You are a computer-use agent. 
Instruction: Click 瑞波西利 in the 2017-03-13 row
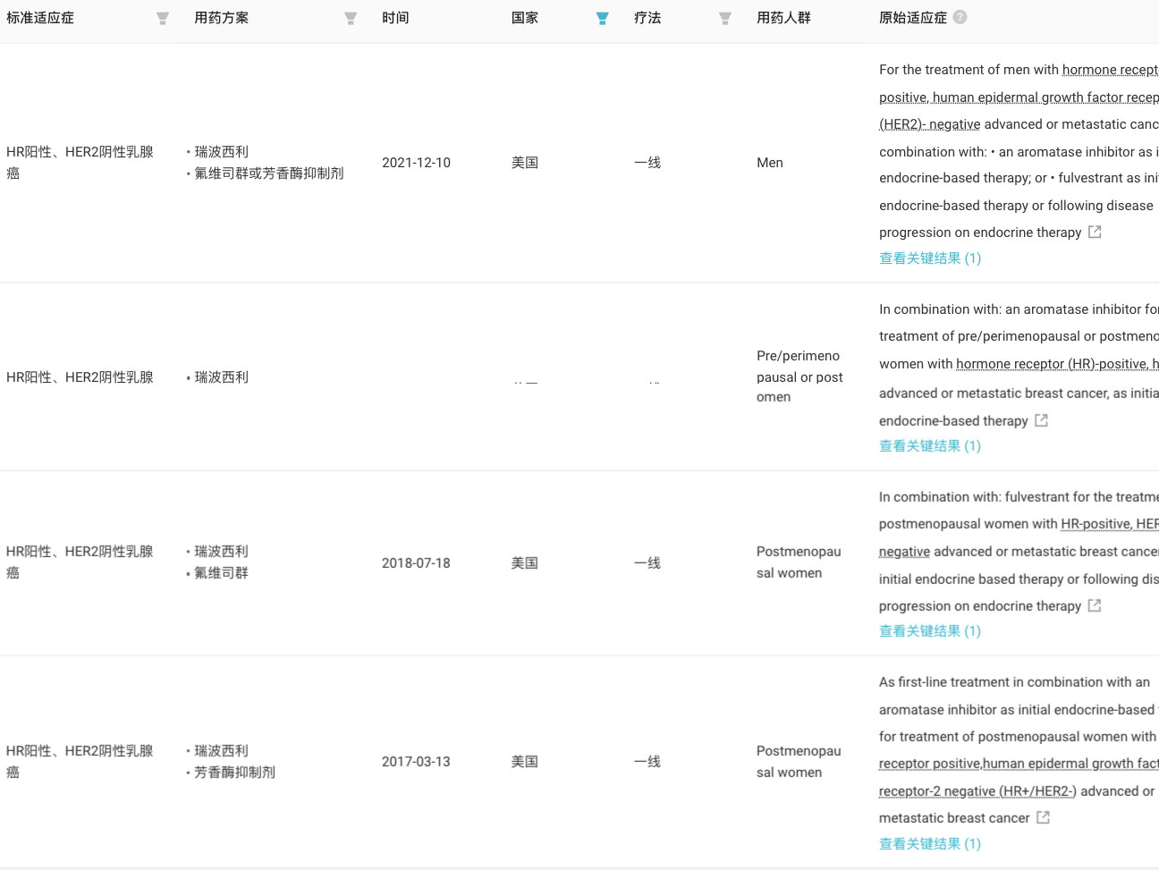coord(222,751)
